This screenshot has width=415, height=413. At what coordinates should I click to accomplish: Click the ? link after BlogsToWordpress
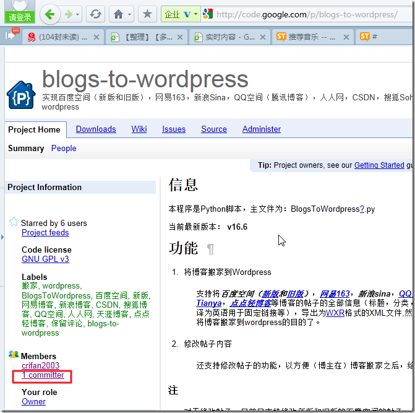[x=362, y=209]
